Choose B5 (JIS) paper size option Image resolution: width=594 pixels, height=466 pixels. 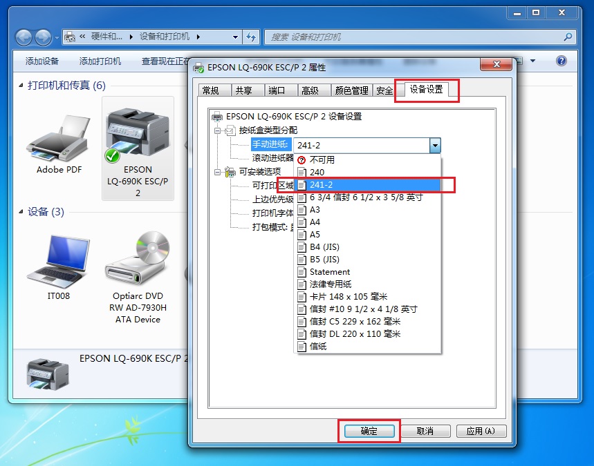tap(367, 260)
